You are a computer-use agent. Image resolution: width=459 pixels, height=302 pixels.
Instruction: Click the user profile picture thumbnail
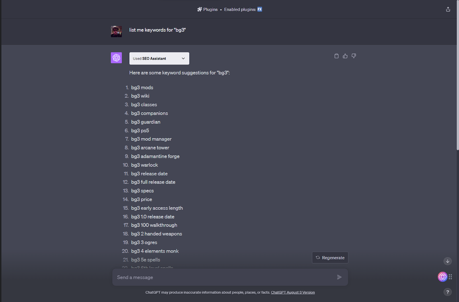[x=116, y=32]
